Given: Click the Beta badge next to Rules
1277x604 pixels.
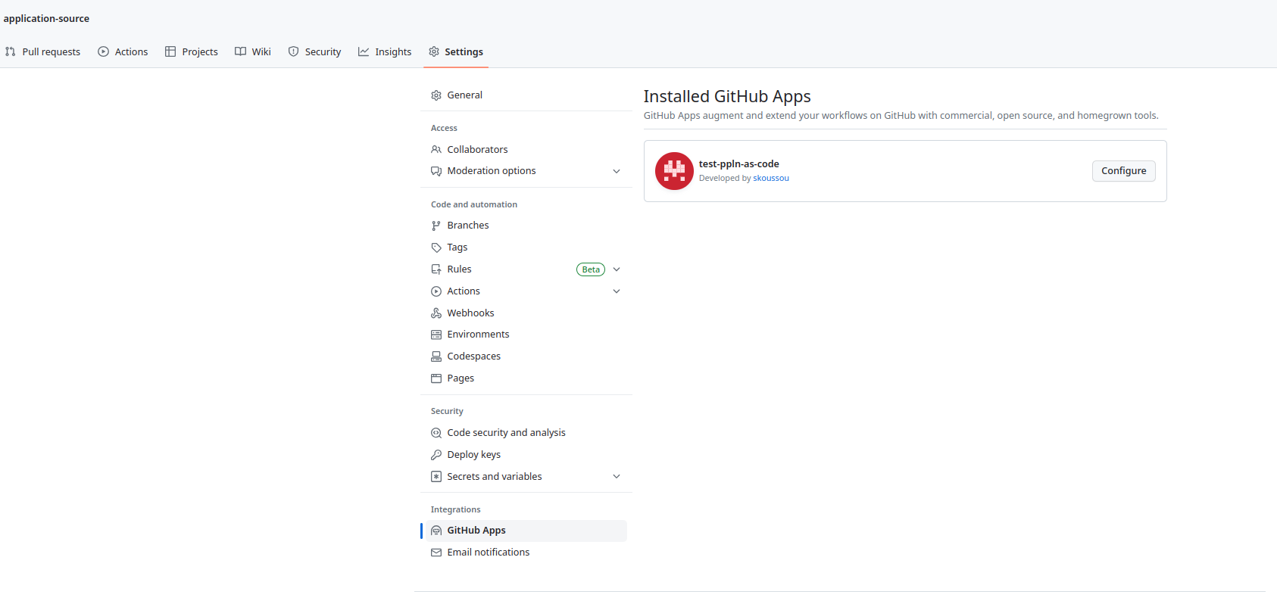Looking at the screenshot, I should 591,269.
